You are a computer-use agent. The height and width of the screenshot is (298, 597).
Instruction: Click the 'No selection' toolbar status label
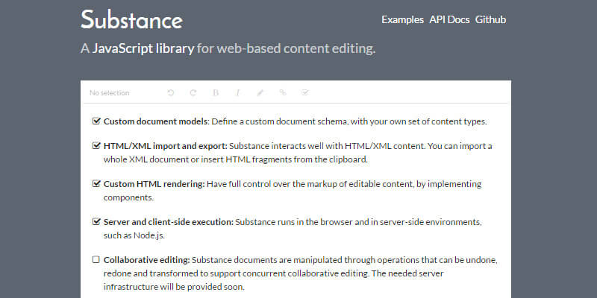[x=110, y=93]
